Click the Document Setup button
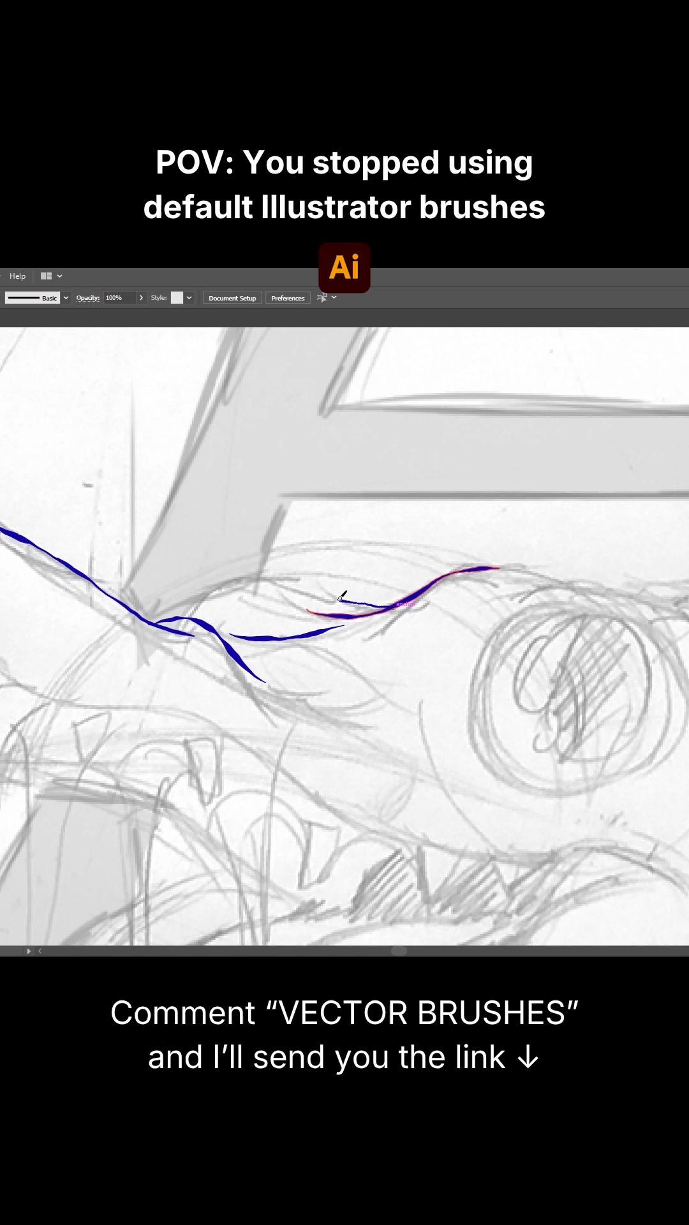The width and height of the screenshot is (689, 1225). coord(232,298)
